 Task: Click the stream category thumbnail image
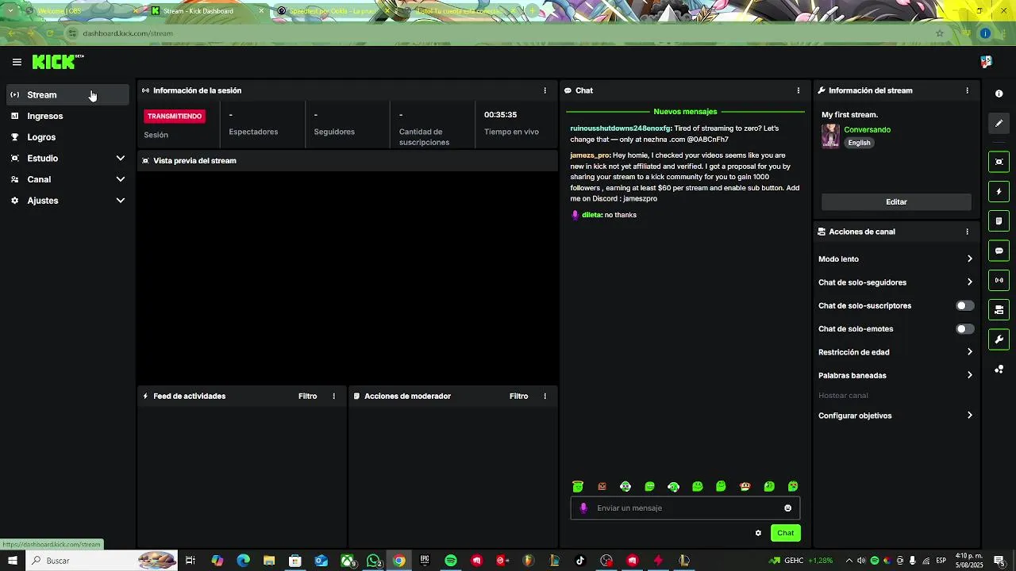(x=830, y=136)
